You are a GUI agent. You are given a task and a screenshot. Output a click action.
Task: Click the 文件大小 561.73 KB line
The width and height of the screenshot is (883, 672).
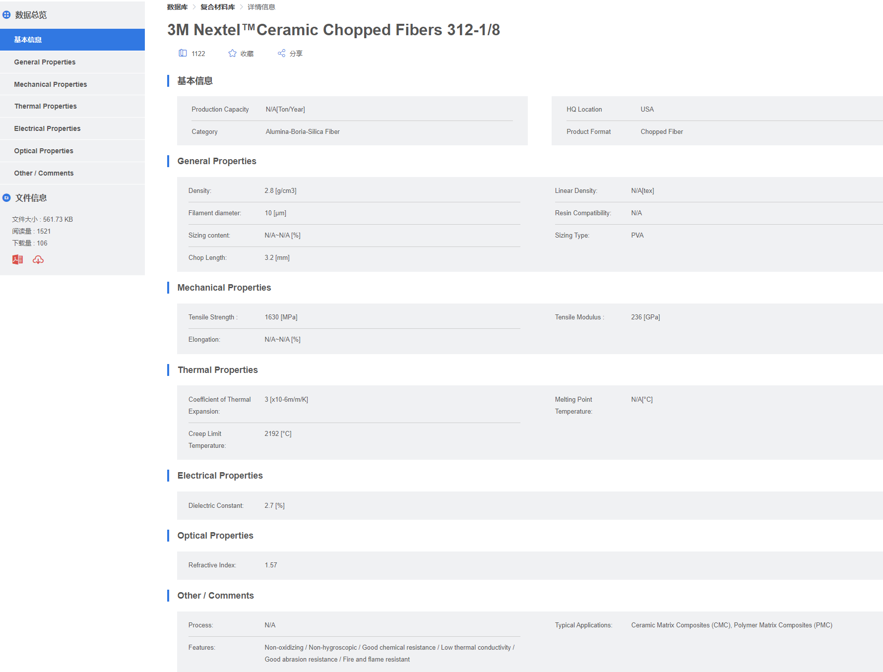pyautogui.click(x=43, y=219)
